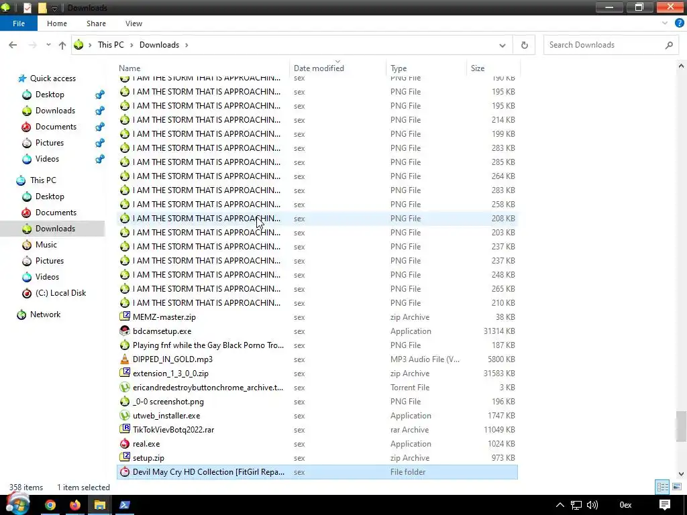Click the scroll up arrow of the file list
687x515 pixels.
pos(681,66)
